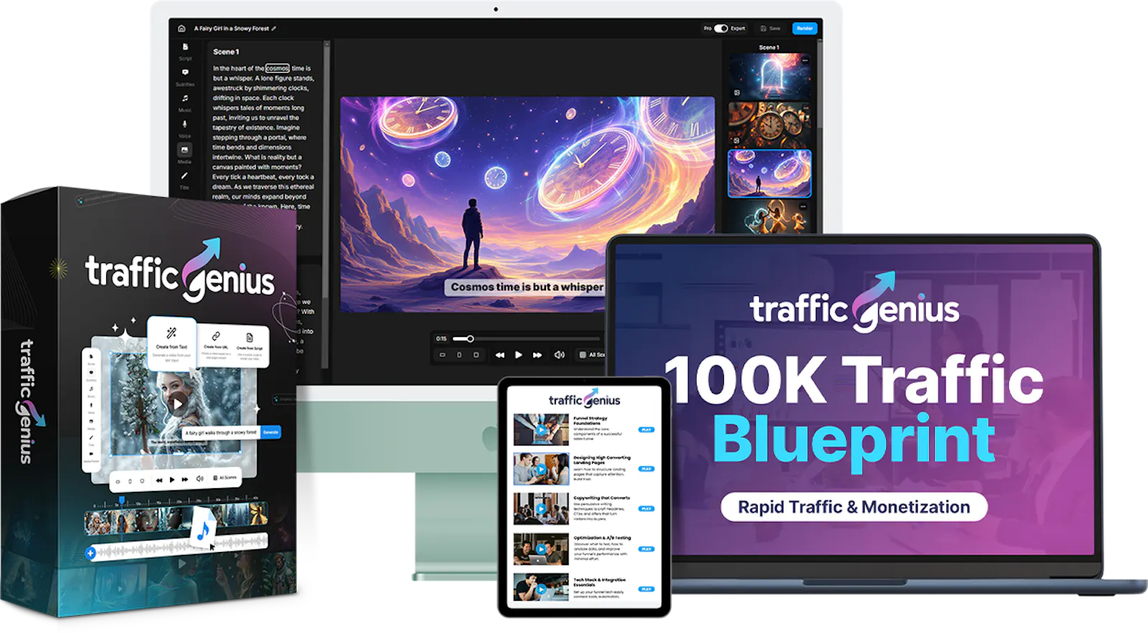
Task: Click the fast-forward button in the monitor player
Action: coord(537,355)
